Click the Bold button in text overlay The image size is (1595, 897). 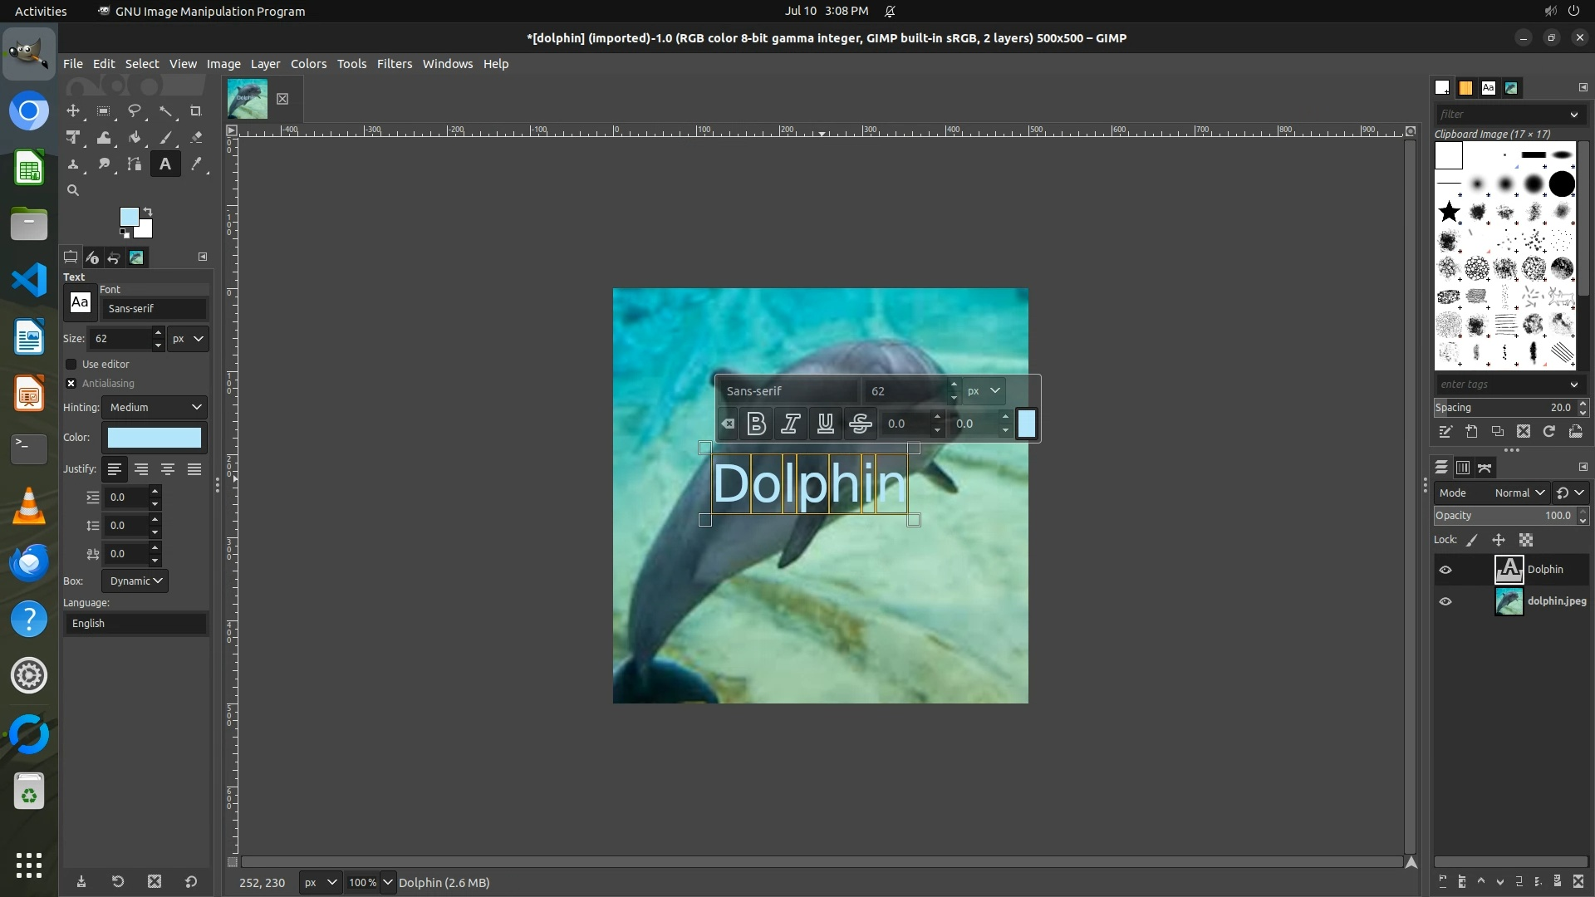756,424
